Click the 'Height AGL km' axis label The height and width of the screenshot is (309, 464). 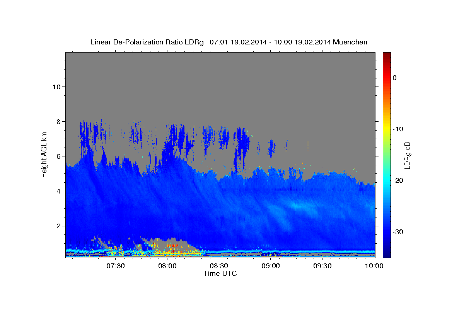pos(44,155)
